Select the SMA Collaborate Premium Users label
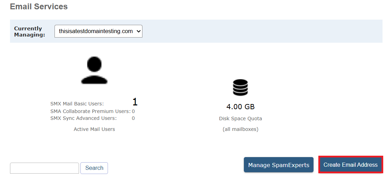The width and height of the screenshot is (387, 175). (90, 111)
